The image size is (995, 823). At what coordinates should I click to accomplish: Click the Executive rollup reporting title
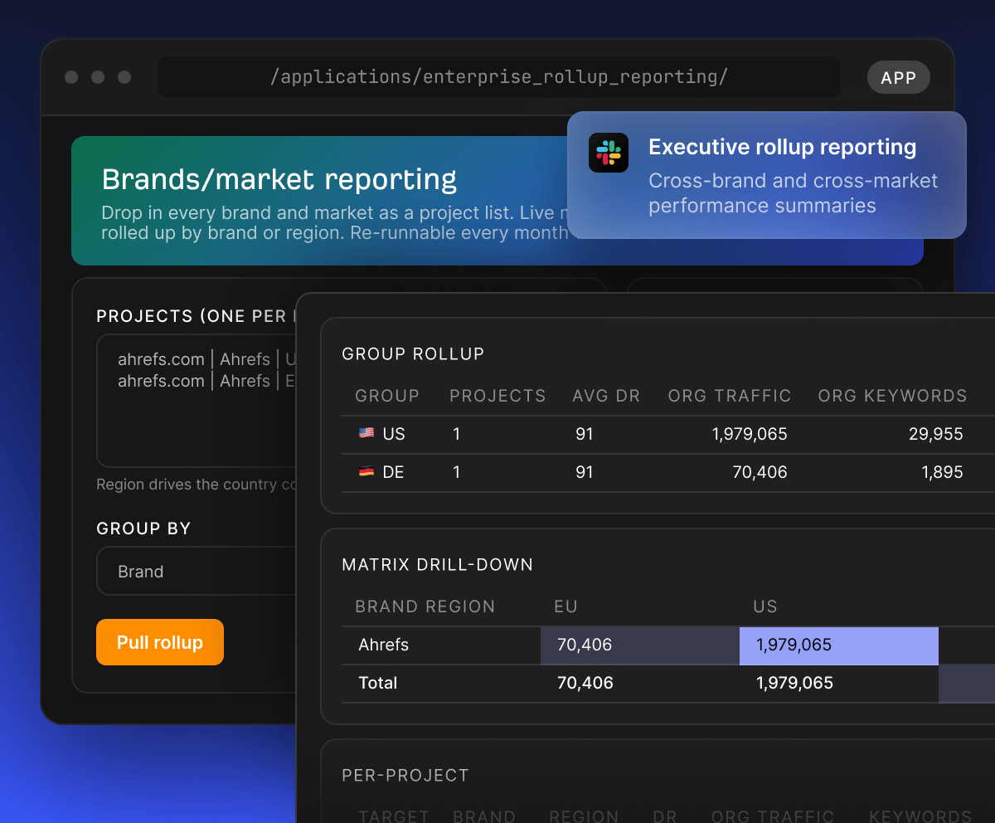pyautogui.click(x=783, y=147)
